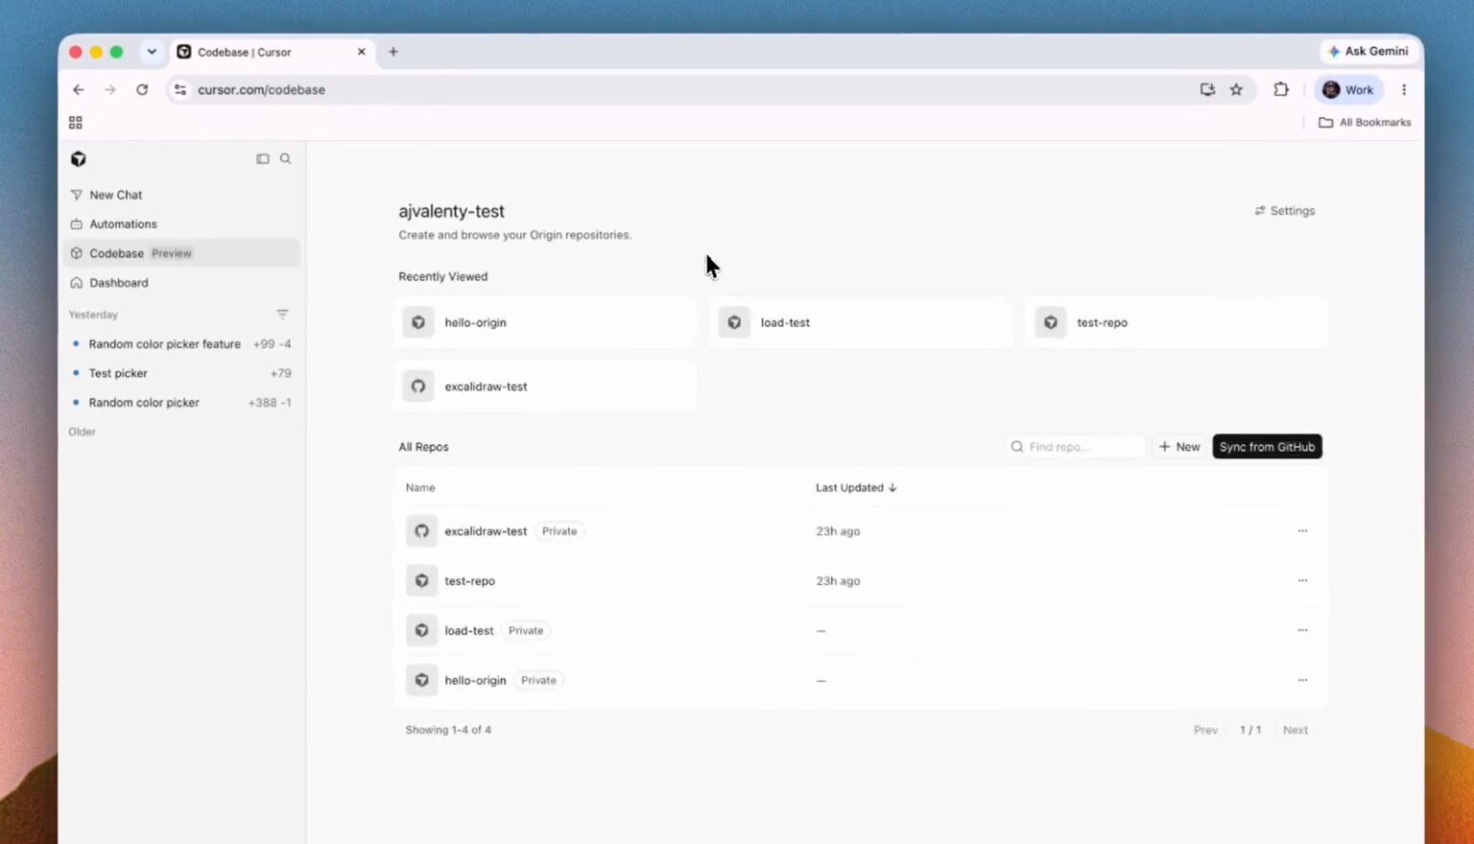Open a new browser tab

tap(393, 52)
